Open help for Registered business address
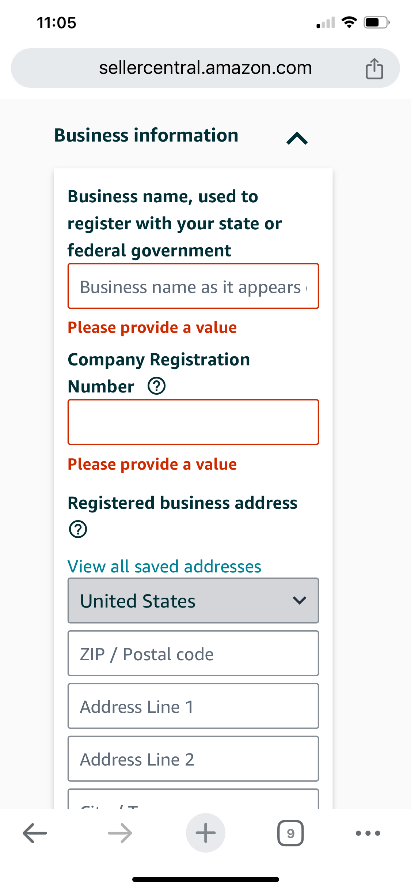Image resolution: width=411 pixels, height=891 pixels. pyautogui.click(x=78, y=529)
